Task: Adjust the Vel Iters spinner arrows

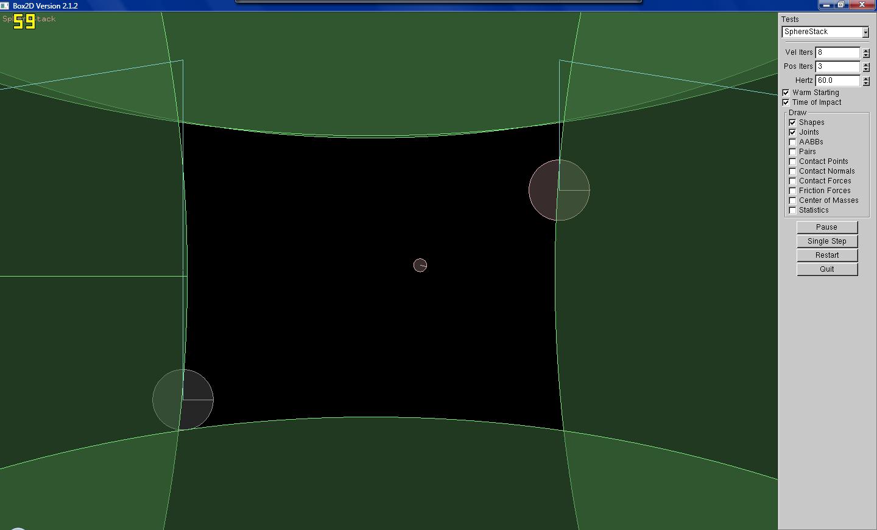Action: [866, 53]
